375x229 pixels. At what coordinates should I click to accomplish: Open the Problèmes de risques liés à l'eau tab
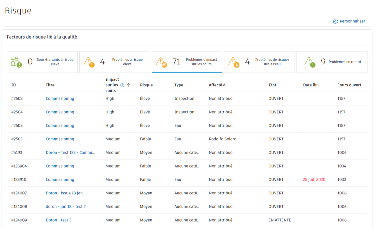click(259, 62)
